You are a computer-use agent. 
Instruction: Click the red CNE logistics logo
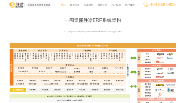point(160,77)
